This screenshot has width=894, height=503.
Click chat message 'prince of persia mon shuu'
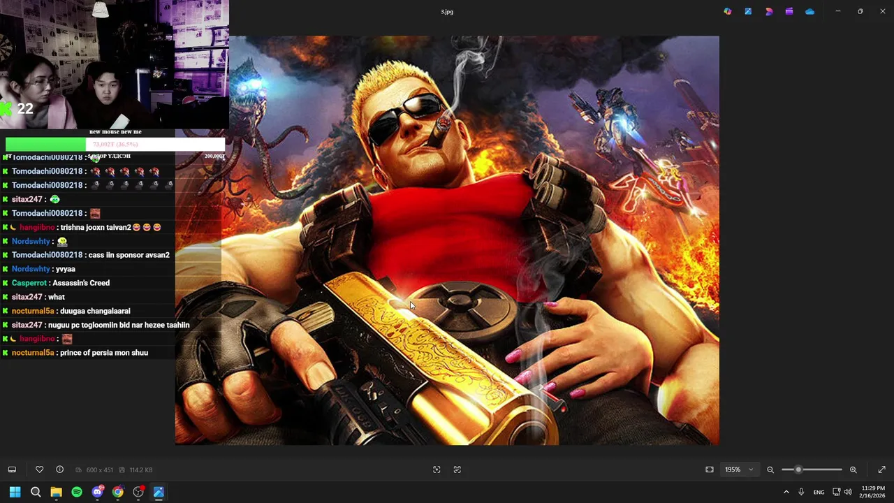coord(104,353)
